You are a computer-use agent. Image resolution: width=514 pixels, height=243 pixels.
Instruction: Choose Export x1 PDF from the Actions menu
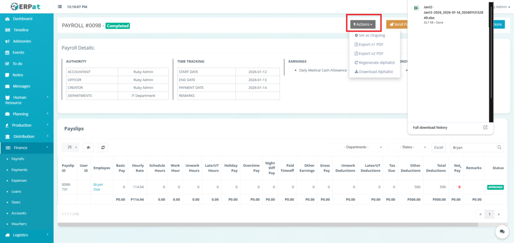369,45
